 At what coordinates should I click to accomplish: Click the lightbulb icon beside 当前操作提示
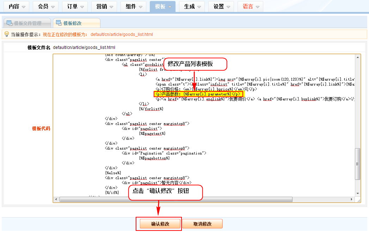coord(6,34)
